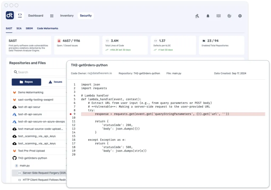
Task: Open the apps grid icon
Action: pyautogui.click(x=52, y=16)
